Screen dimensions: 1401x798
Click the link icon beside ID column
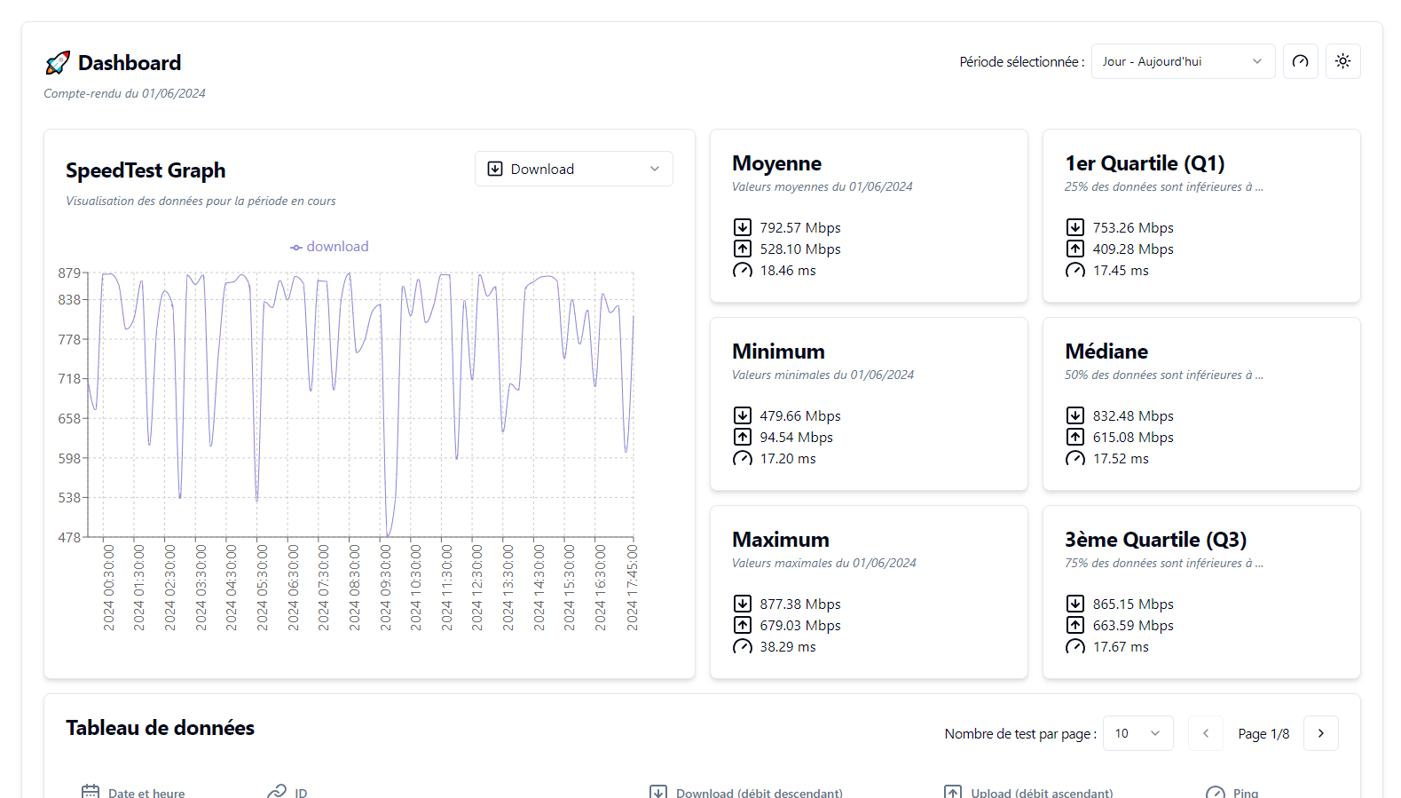coord(277,792)
